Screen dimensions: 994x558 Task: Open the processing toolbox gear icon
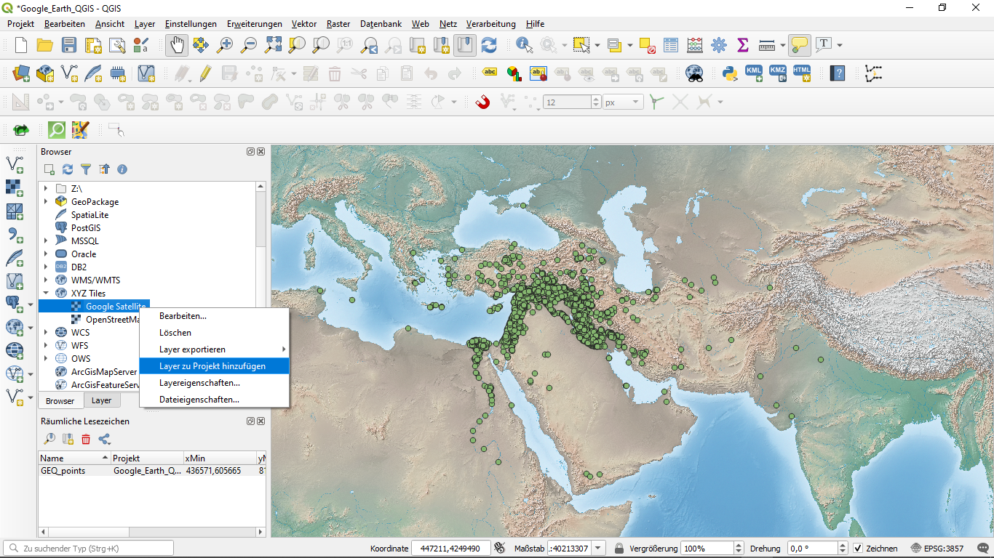pyautogui.click(x=719, y=45)
